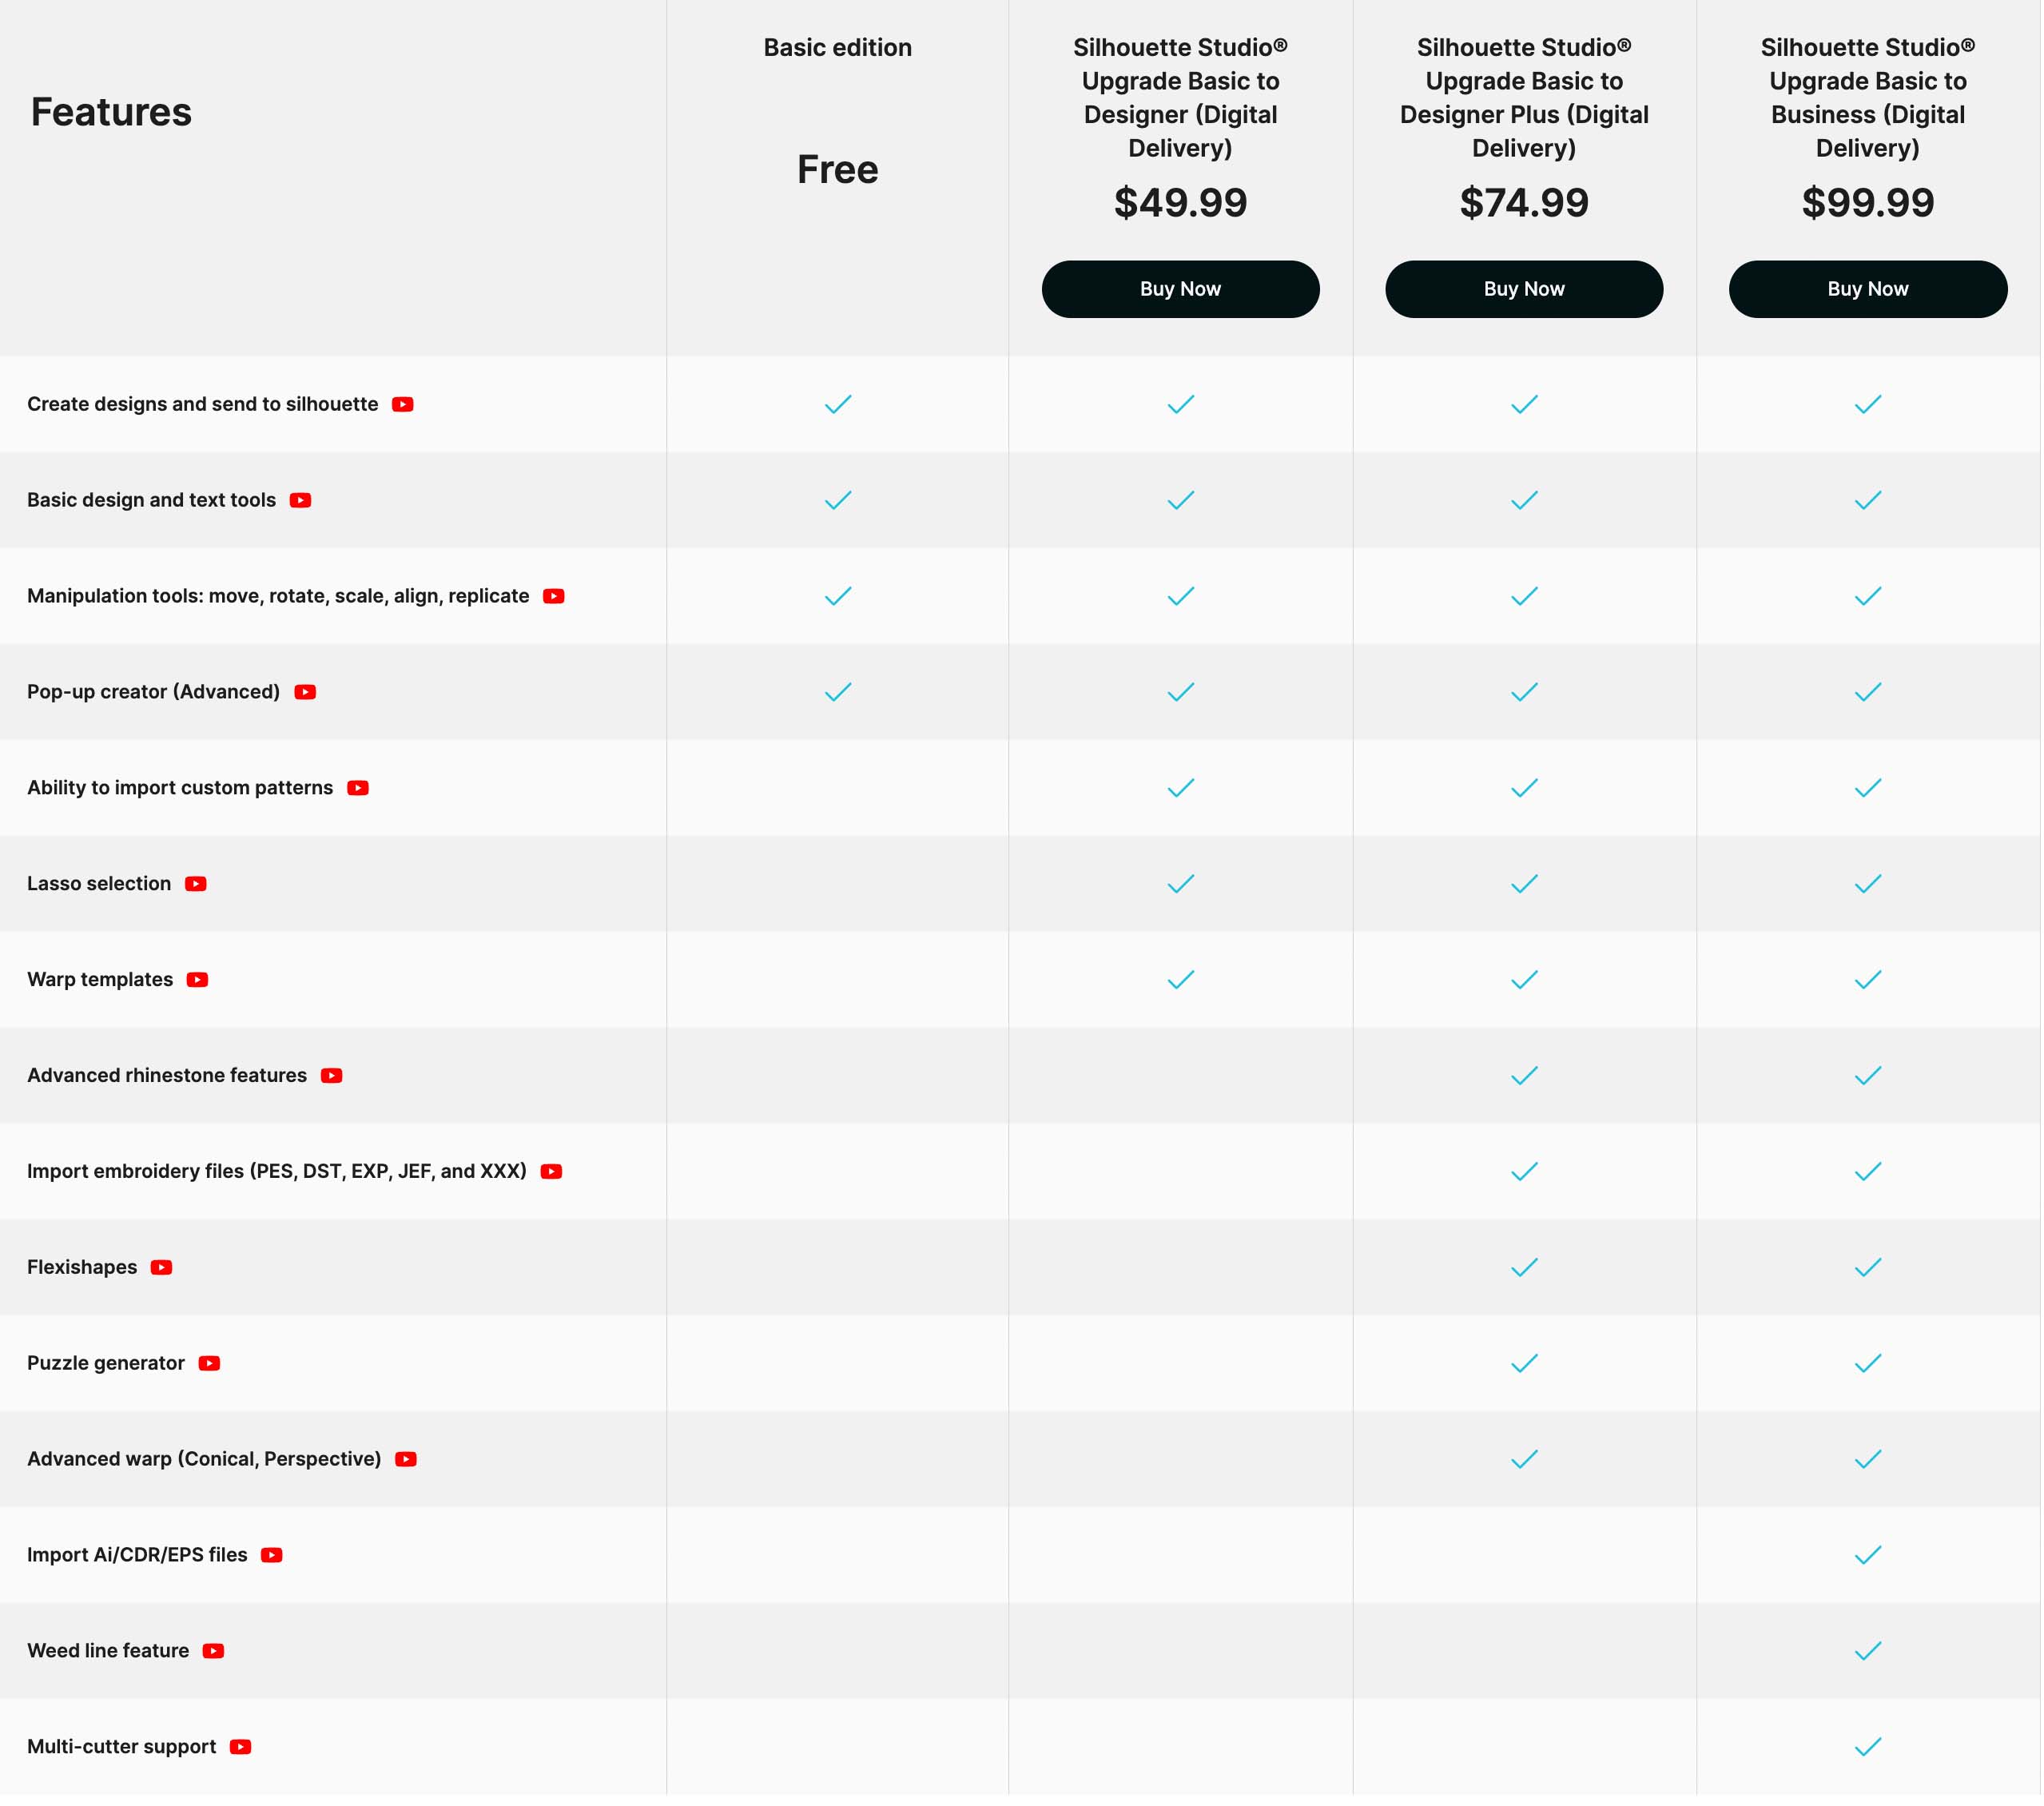
Task: Buy the $99.99 Business upgrade
Action: click(1870, 290)
